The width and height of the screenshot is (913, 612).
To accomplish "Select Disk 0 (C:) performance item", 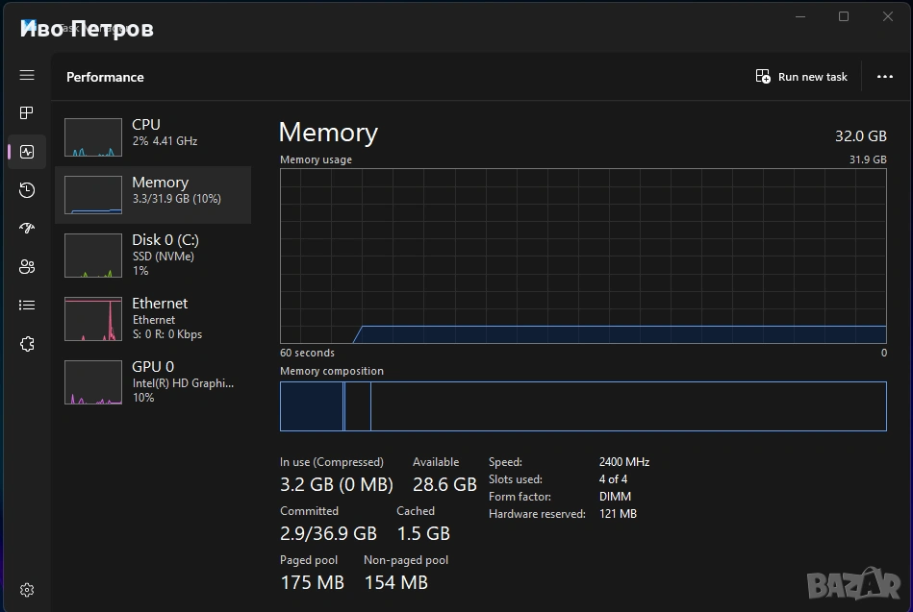I will [154, 254].
